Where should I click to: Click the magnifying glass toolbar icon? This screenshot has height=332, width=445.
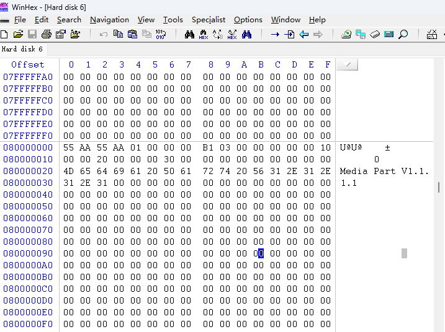coord(403,35)
